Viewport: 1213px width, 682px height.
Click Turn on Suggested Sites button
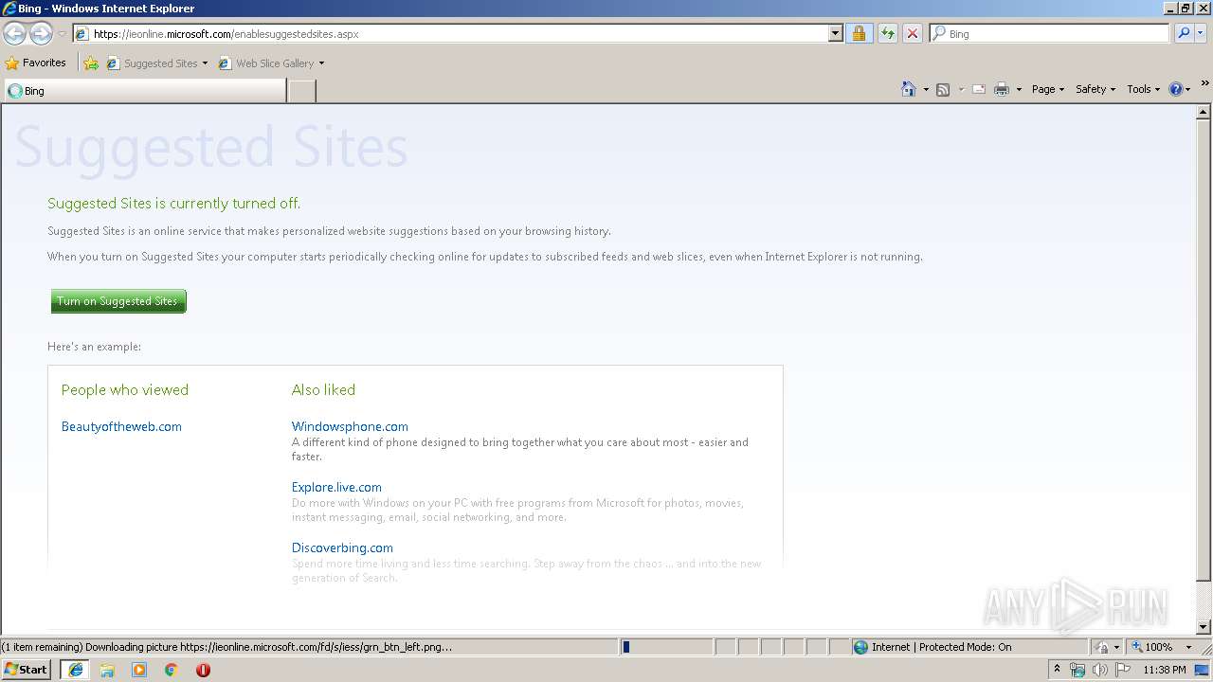coord(118,301)
